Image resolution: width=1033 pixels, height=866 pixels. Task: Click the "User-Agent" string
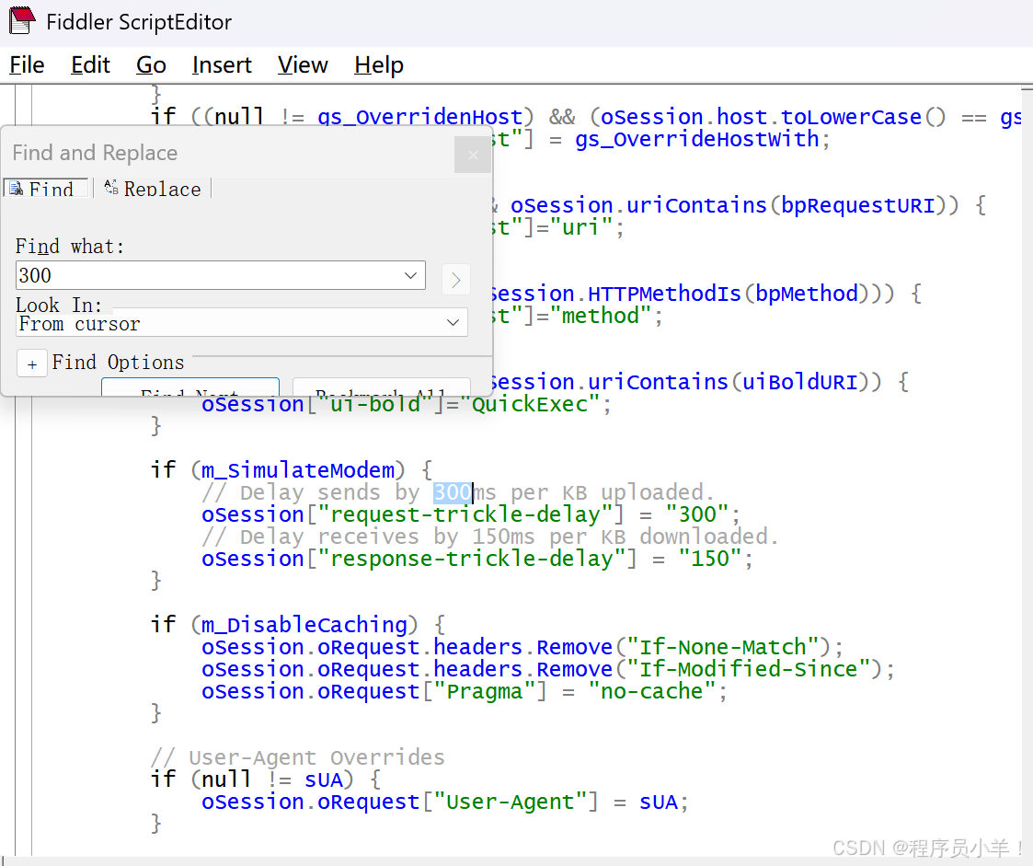coord(511,802)
